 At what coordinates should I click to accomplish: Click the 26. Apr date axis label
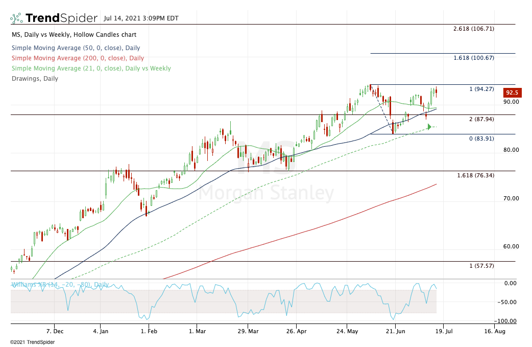[296, 331]
